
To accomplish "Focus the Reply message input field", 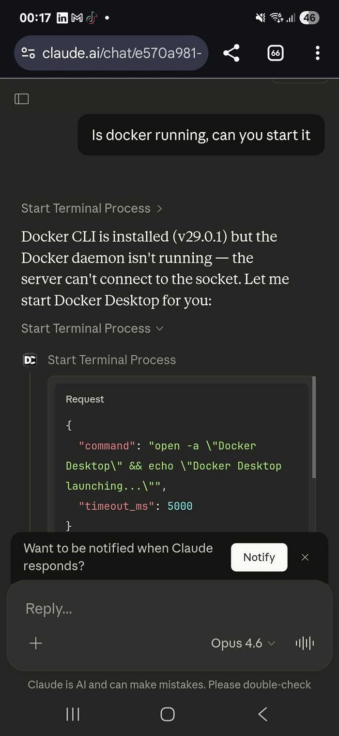I will click(145, 609).
